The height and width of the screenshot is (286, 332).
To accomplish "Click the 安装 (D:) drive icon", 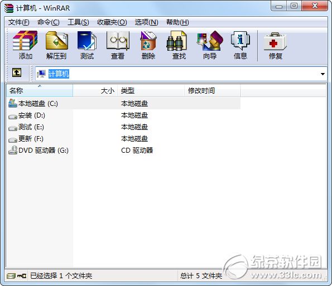I will click(13, 117).
